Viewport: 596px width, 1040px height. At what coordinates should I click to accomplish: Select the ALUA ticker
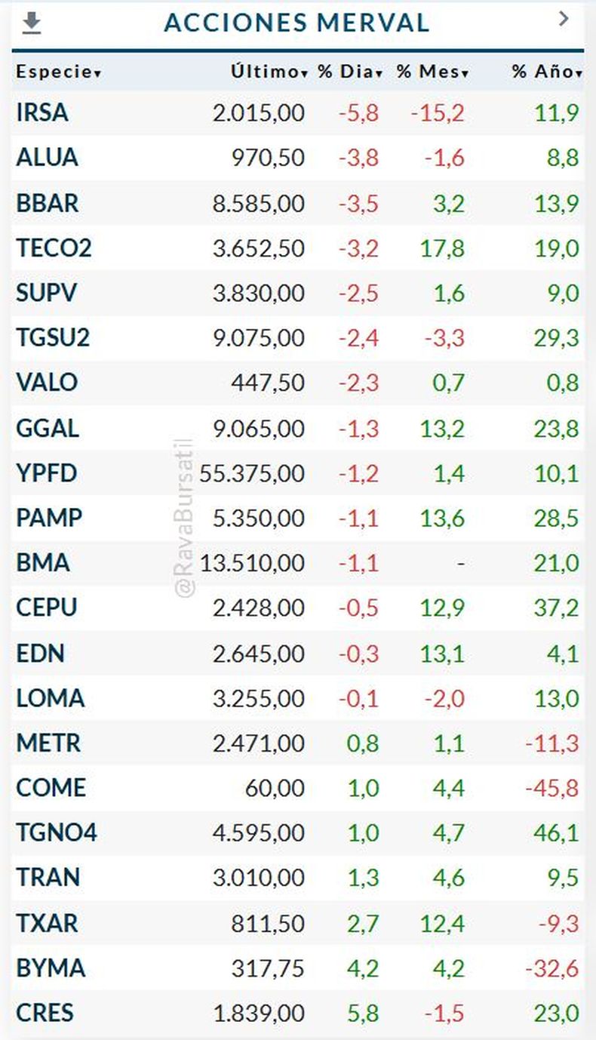pyautogui.click(x=47, y=158)
